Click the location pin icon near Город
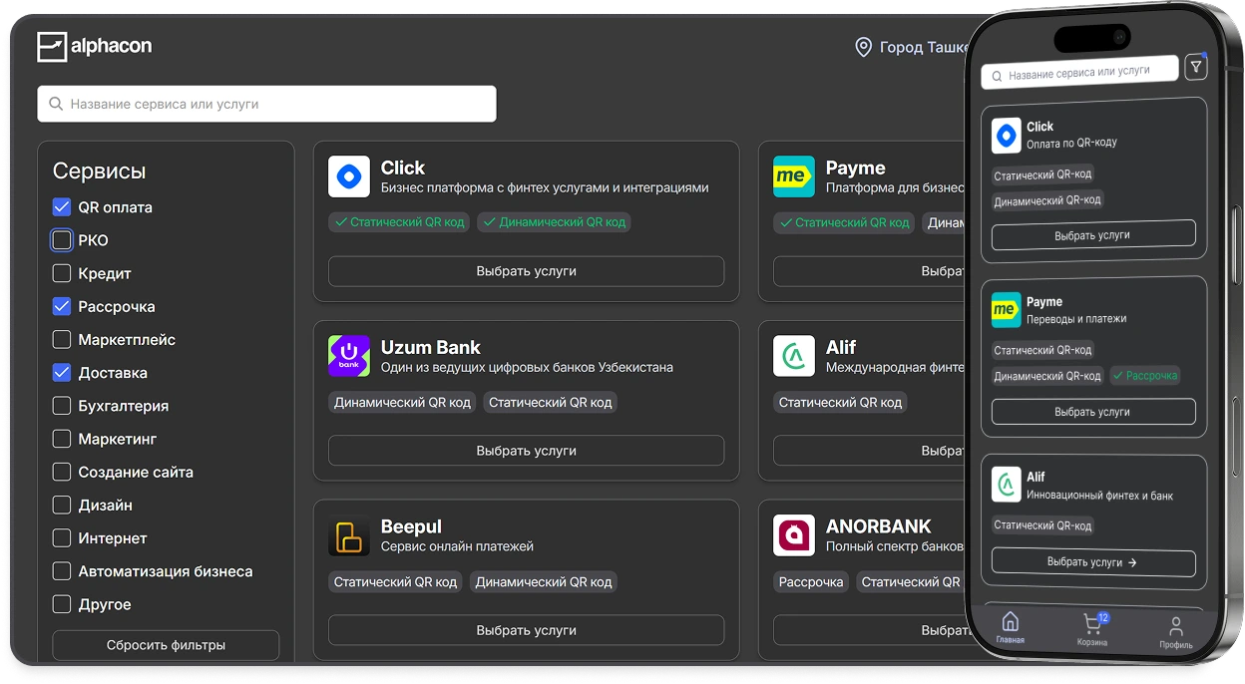The height and width of the screenshot is (684, 1245). point(864,47)
